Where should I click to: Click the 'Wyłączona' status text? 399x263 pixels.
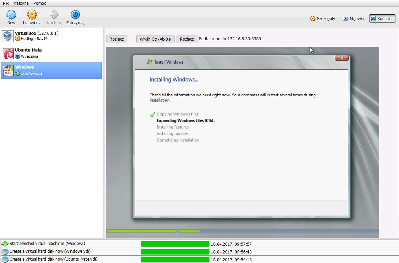click(29, 56)
